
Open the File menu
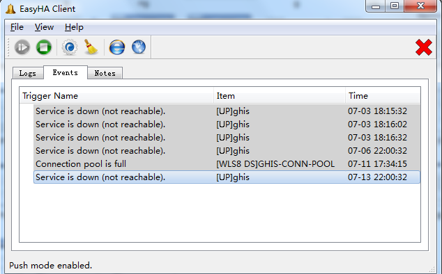[x=17, y=27]
